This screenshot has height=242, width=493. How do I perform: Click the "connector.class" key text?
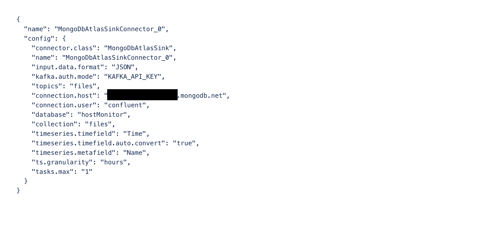click(x=64, y=48)
